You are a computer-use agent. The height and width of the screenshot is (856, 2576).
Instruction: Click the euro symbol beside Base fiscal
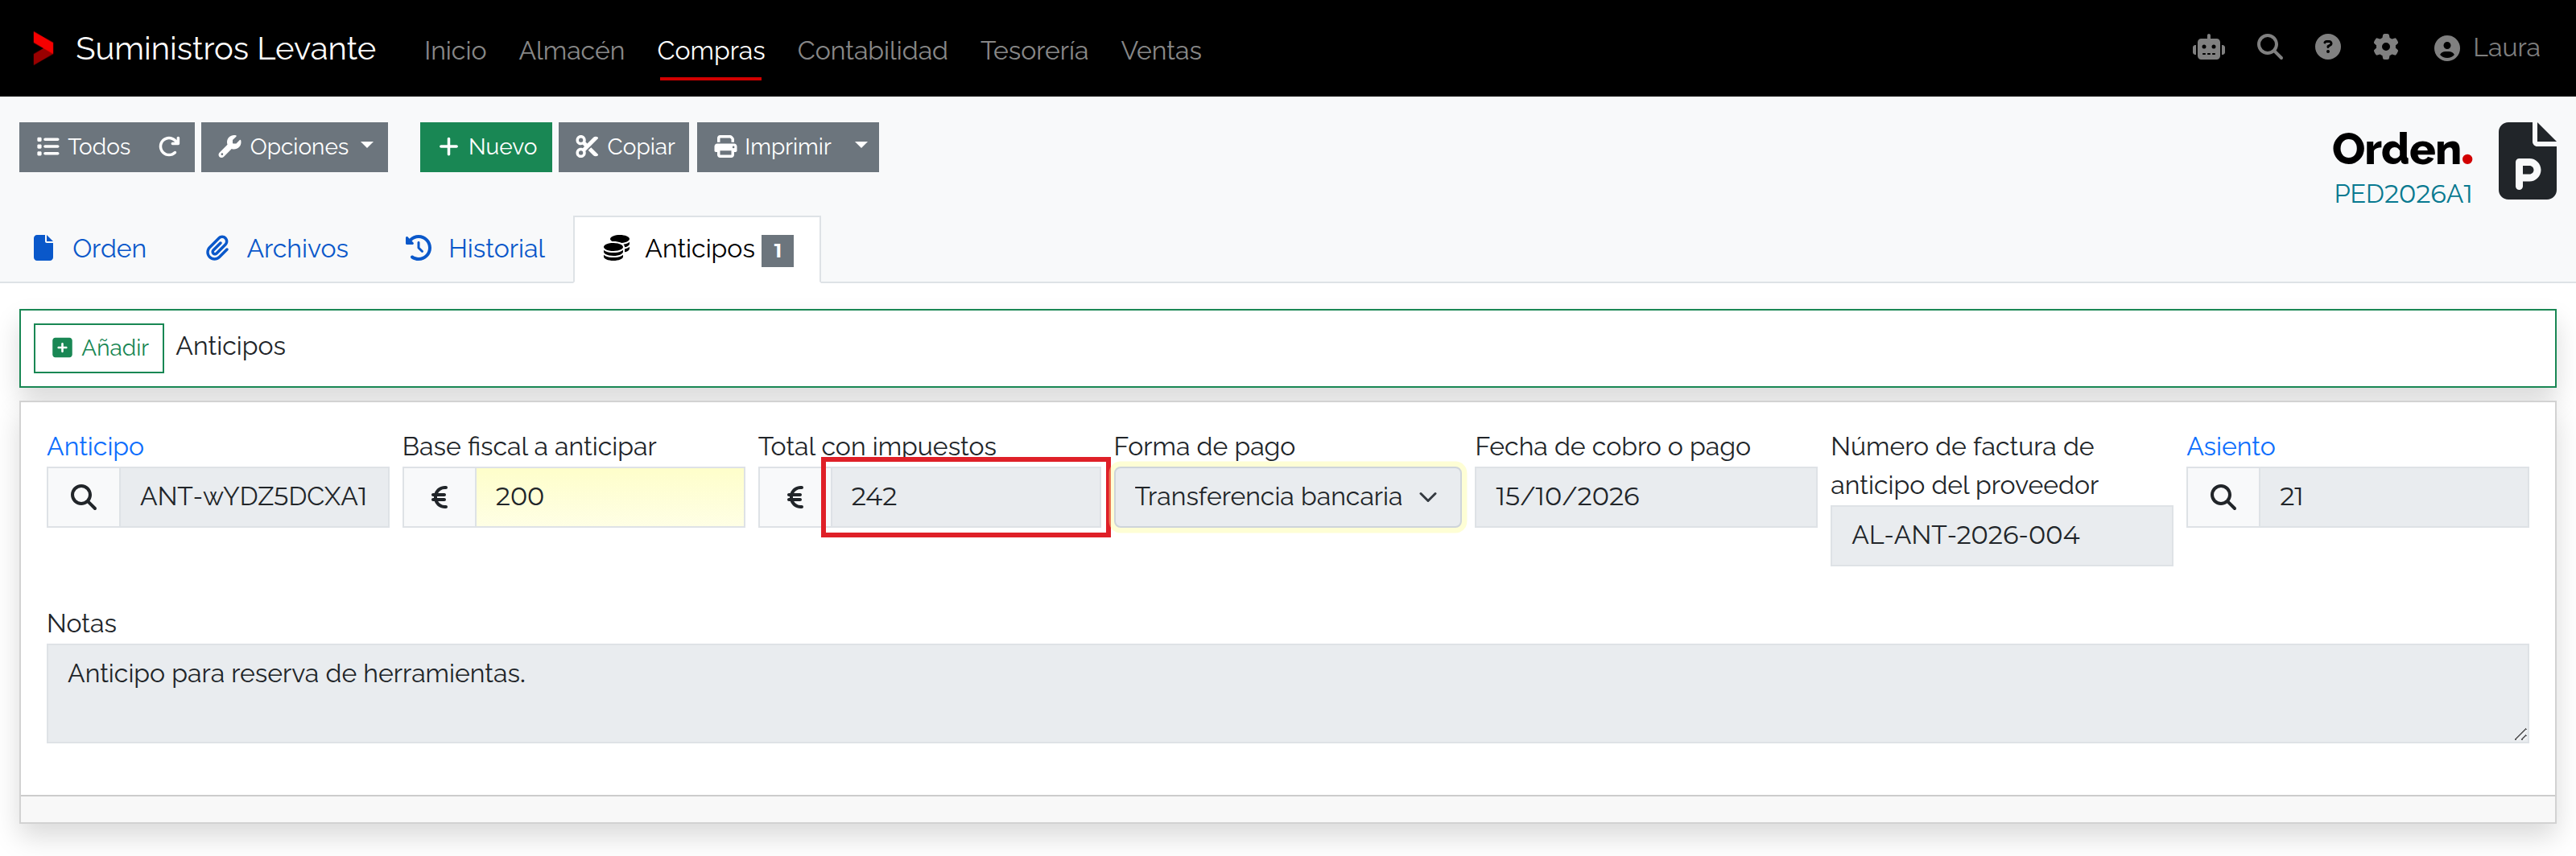pos(439,496)
